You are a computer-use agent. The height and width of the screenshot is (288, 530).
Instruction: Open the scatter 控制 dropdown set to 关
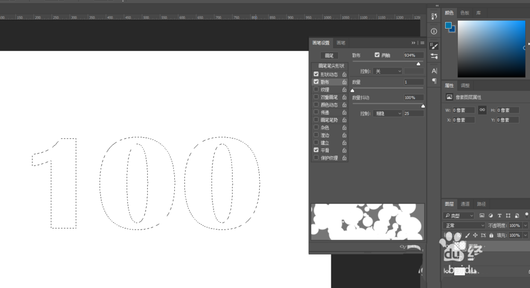pos(388,71)
